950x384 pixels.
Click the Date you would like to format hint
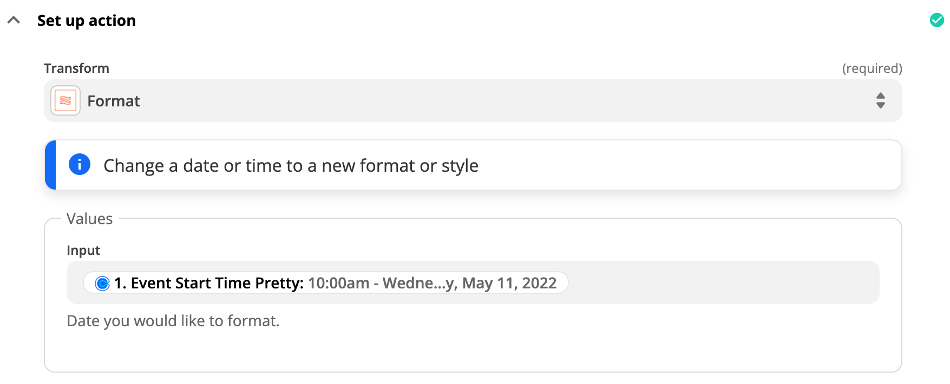click(x=173, y=321)
